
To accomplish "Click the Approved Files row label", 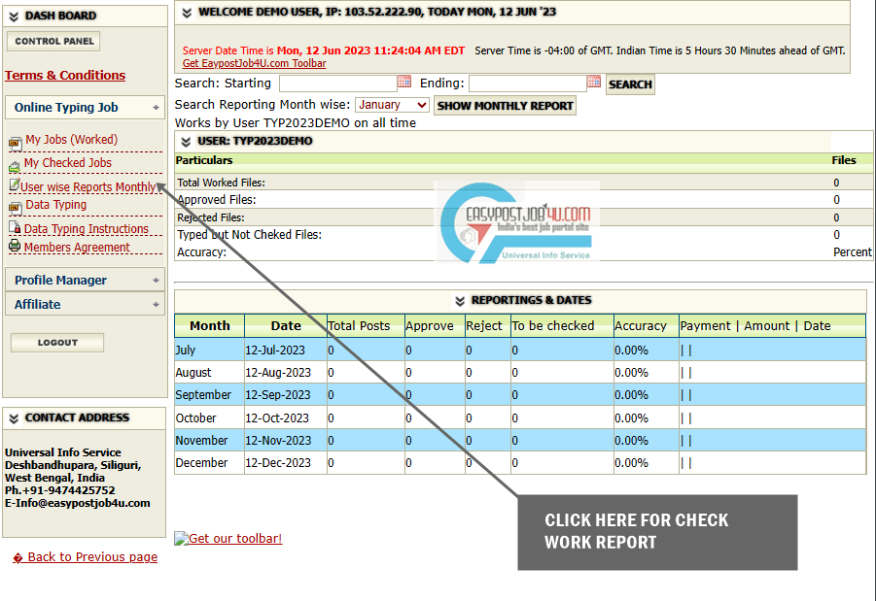I will point(217,200).
